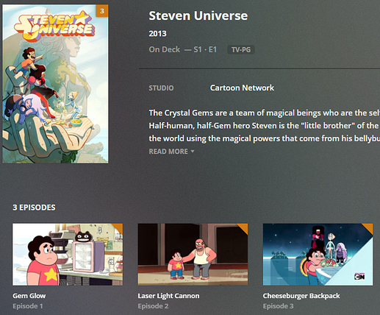Play the Gem Glow episode thumbnail
Image resolution: width=380 pixels, height=315 pixels.
(68, 255)
